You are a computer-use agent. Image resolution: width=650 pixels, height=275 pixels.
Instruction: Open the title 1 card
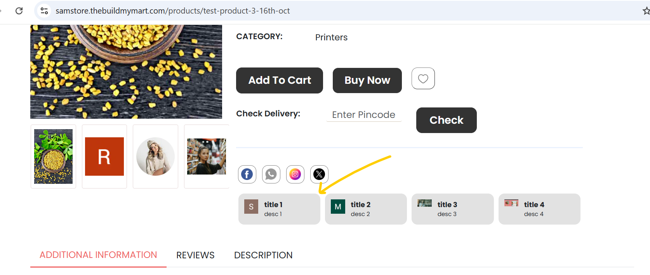click(x=279, y=209)
